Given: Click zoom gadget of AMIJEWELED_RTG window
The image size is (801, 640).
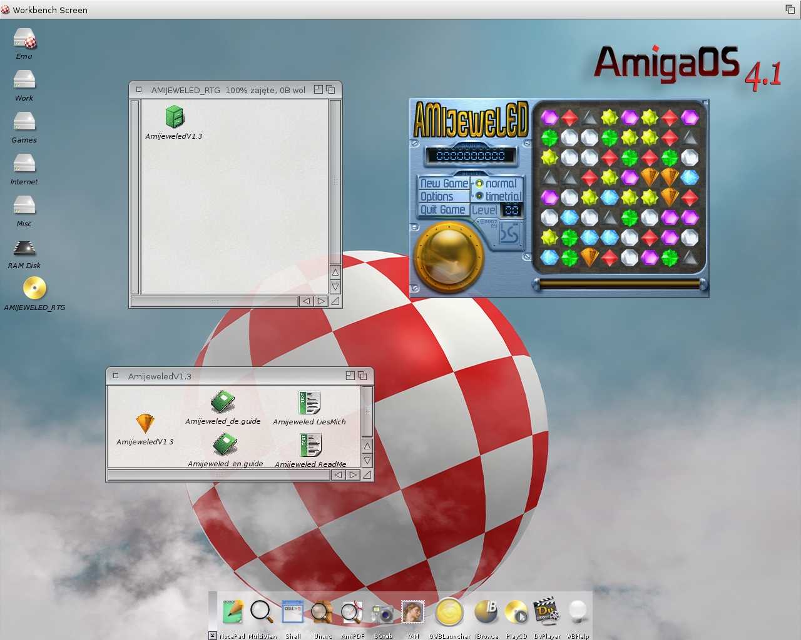Looking at the screenshot, I should (x=318, y=89).
